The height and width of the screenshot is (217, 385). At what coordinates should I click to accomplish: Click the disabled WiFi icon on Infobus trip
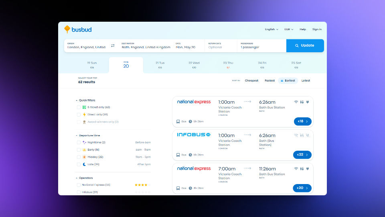coord(296,135)
